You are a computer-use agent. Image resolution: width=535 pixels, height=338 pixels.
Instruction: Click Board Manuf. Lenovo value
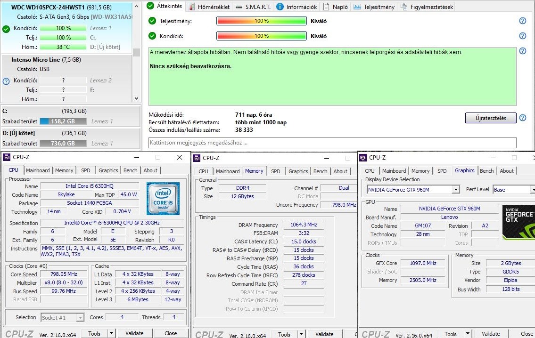449,217
